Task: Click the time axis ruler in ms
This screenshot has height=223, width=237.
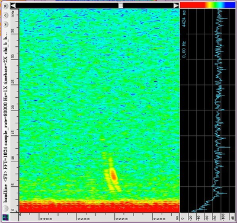Action: click(x=100, y=217)
